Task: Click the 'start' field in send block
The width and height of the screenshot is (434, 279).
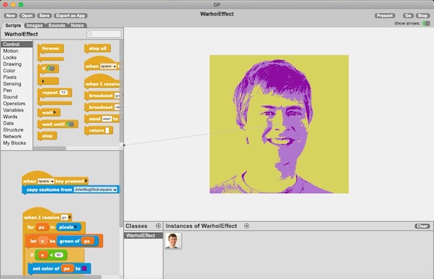Action: click(107, 119)
